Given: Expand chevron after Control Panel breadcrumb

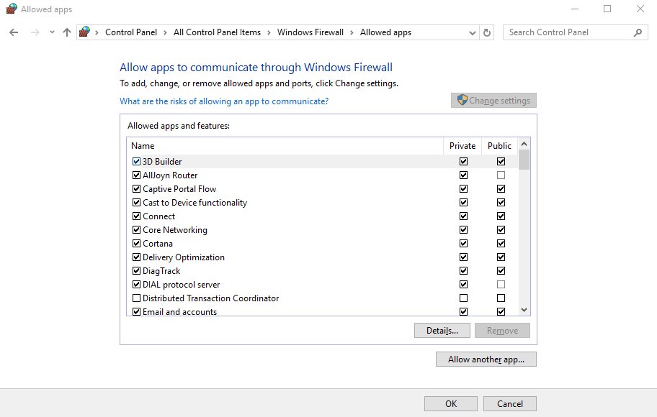Looking at the screenshot, I should (165, 32).
